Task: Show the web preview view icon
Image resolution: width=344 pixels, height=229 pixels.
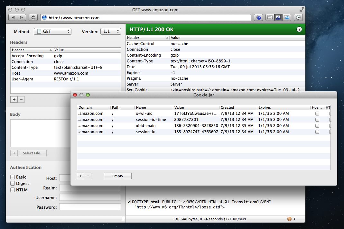Action: 287,18
